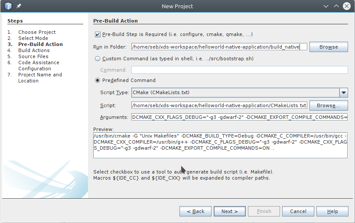Screen dimensions: 355x223
Task: Click the pin icon in title bar
Action: (19, 7)
